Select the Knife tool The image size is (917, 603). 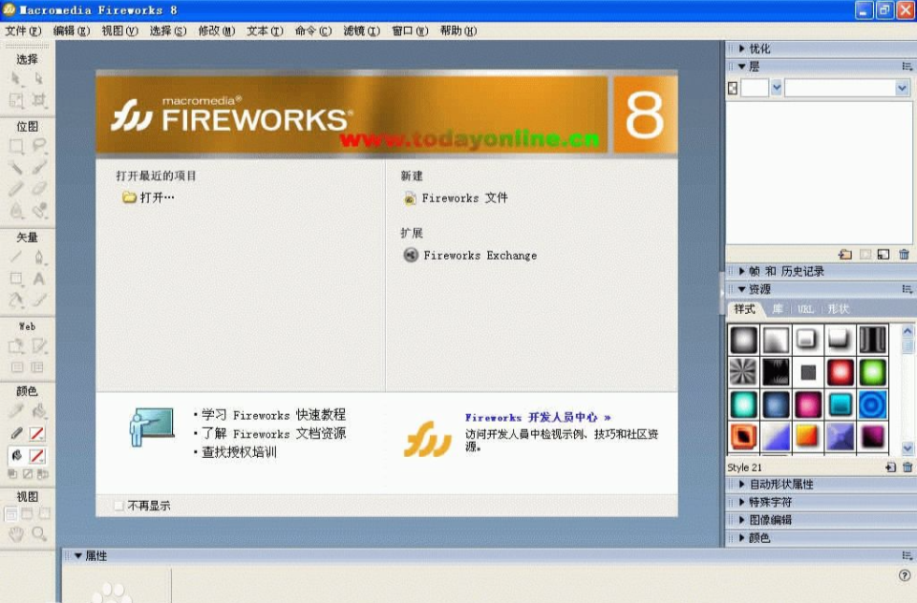click(x=39, y=301)
